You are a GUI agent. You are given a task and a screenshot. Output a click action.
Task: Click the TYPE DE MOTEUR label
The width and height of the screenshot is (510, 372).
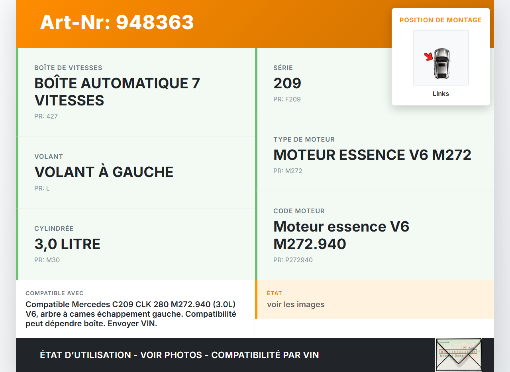(x=304, y=140)
